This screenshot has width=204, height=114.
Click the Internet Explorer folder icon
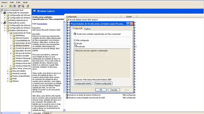14,38
